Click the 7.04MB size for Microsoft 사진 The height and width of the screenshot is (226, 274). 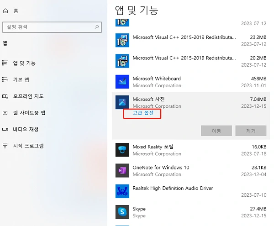(x=258, y=99)
